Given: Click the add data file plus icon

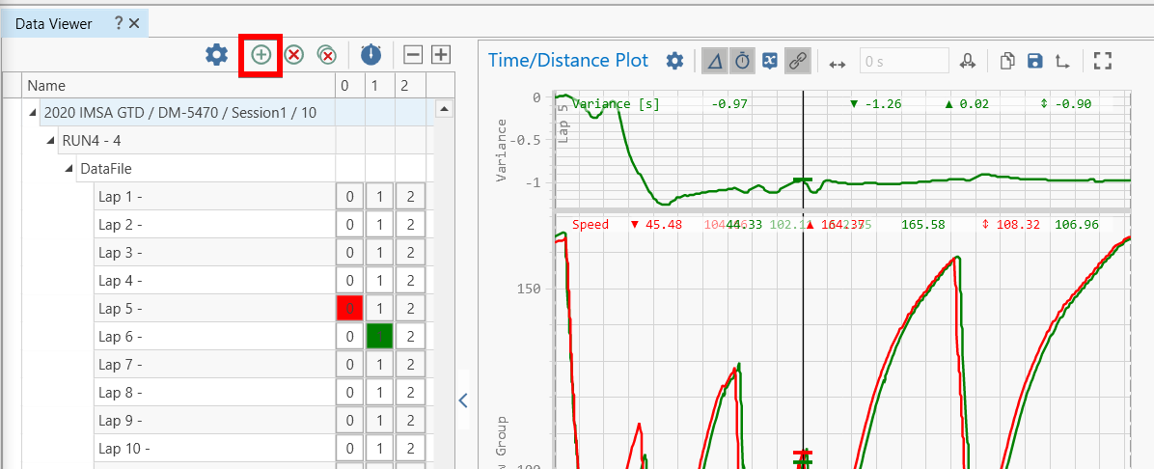Looking at the screenshot, I should click(261, 55).
